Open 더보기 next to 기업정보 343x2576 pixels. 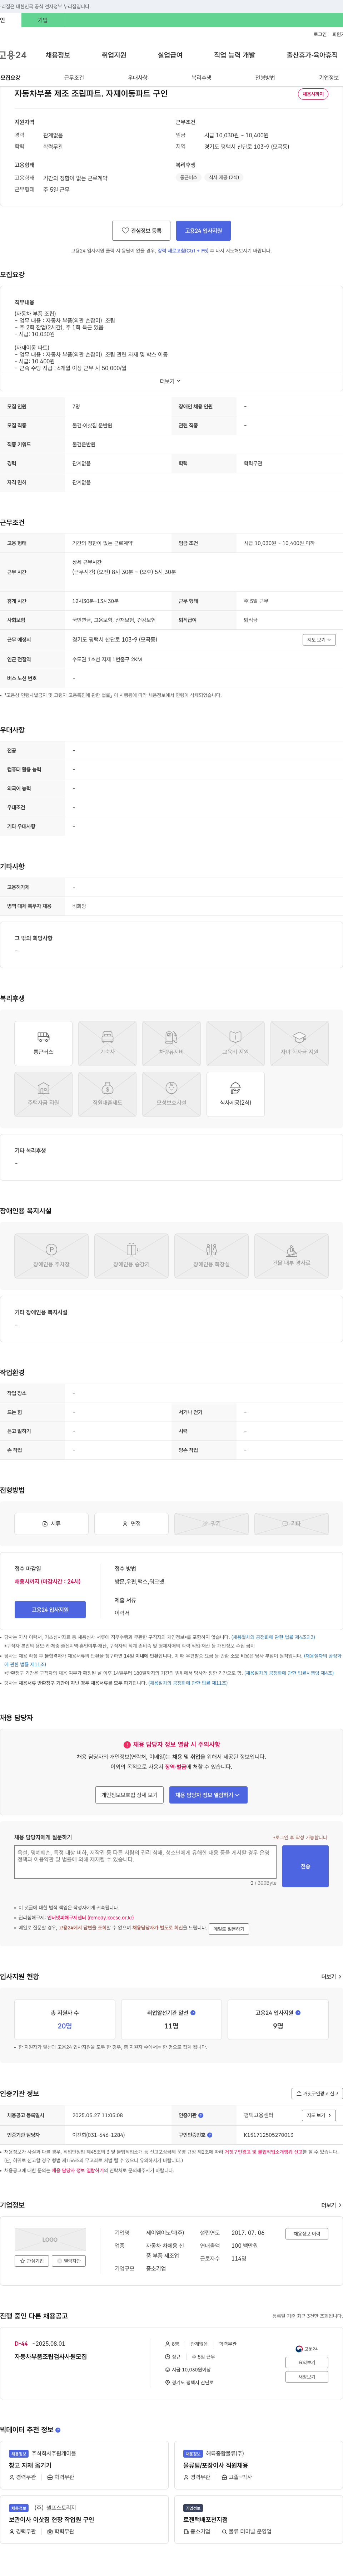click(331, 2205)
